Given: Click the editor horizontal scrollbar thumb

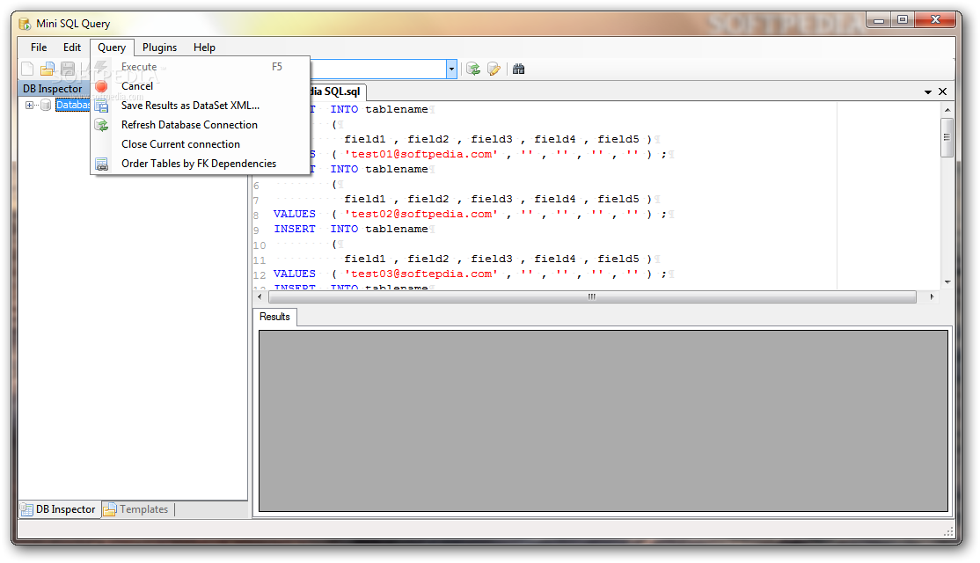Looking at the screenshot, I should tap(592, 296).
